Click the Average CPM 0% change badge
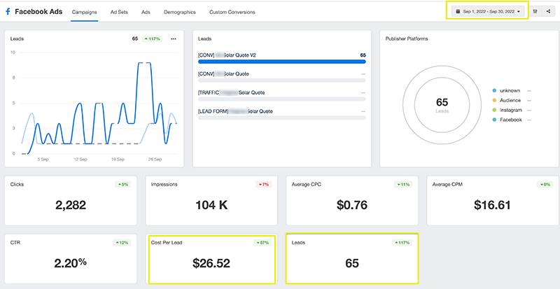Image resolution: width=560 pixels, height=289 pixels. pos(545,185)
